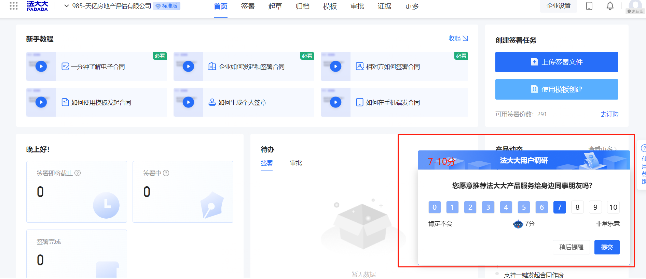Open the 模板 menu

tap(330, 6)
